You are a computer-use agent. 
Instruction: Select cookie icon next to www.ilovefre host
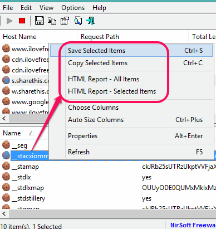point(6,48)
